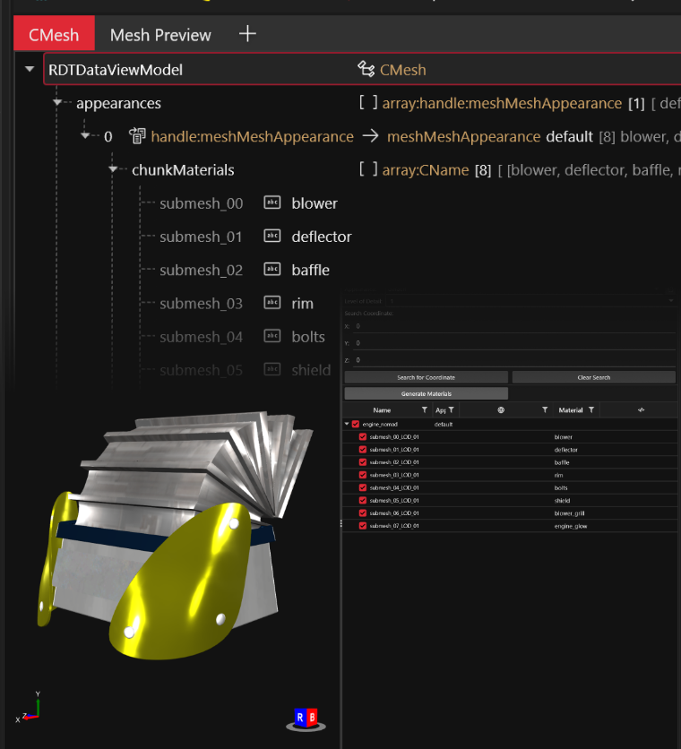The width and height of the screenshot is (681, 749).
Task: Switch to the Mesh Preview tab
Action: (160, 34)
